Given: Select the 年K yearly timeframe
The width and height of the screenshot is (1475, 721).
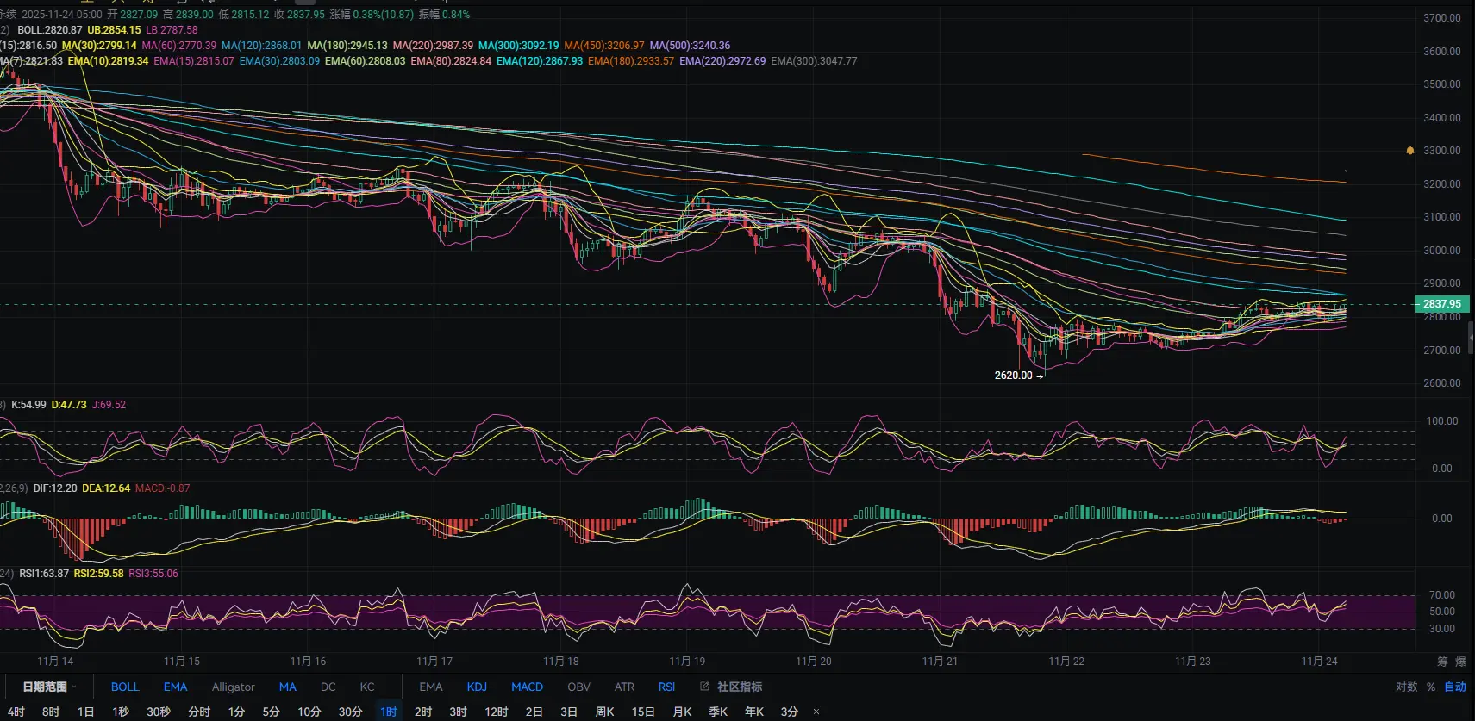Looking at the screenshot, I should pyautogui.click(x=754, y=712).
